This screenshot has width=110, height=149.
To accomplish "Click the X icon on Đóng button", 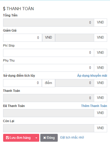I will (x=44, y=138).
